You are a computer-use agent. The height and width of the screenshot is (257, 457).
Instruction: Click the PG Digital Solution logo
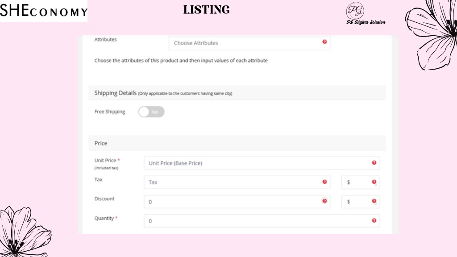[x=366, y=13]
